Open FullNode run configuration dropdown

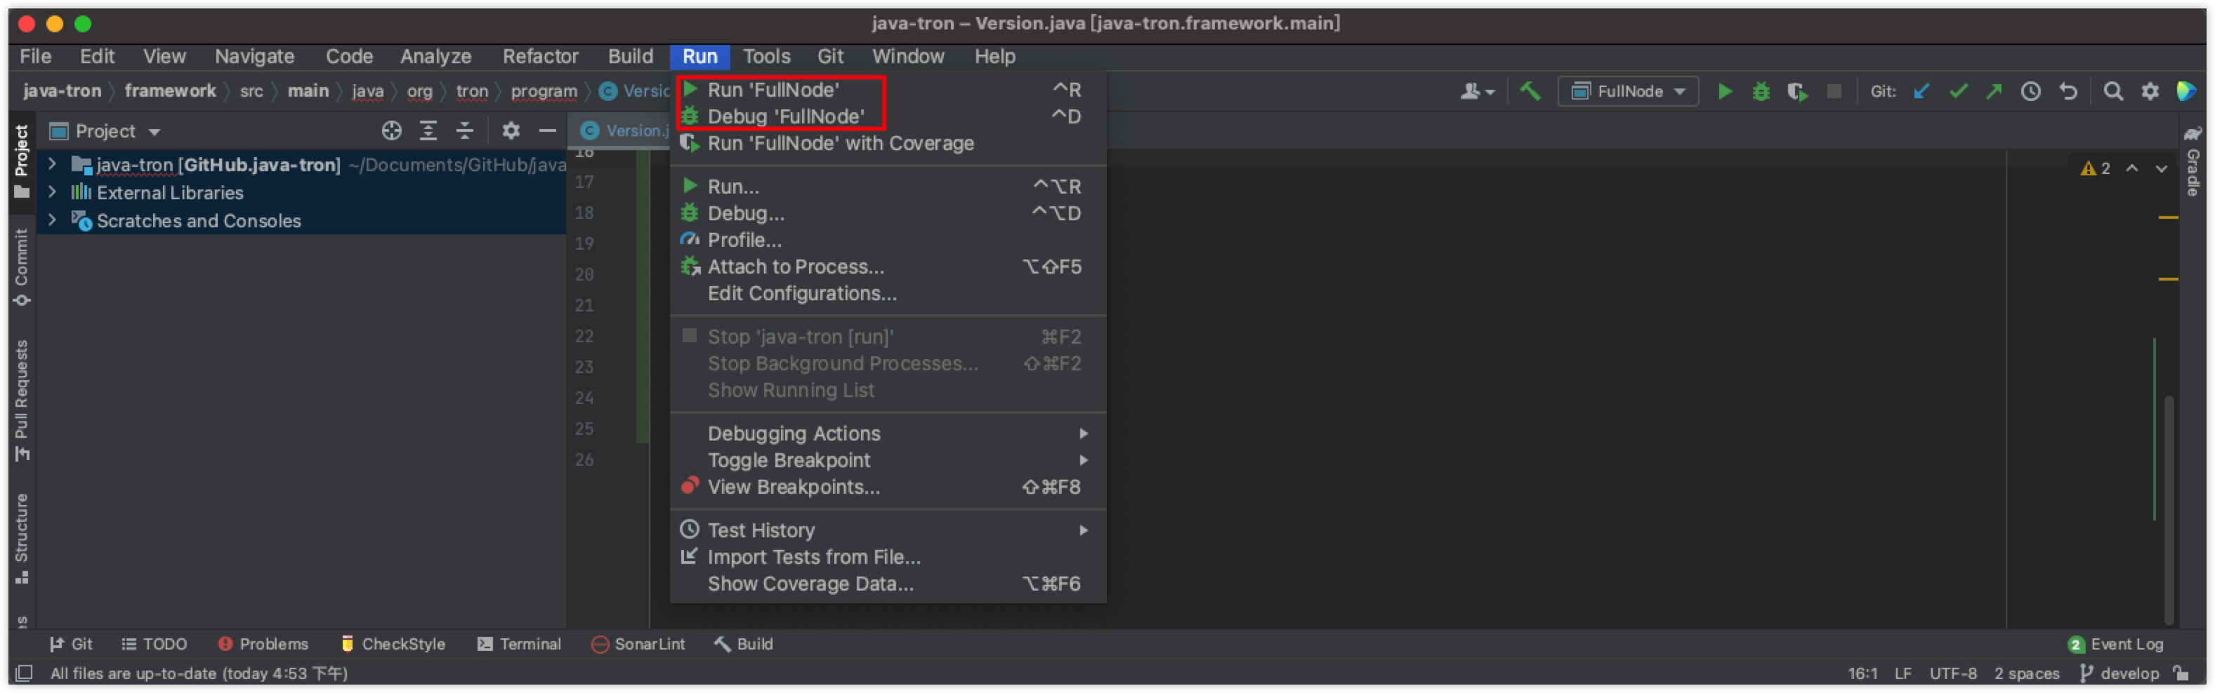(1628, 91)
